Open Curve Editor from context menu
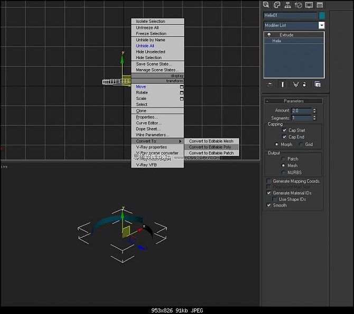Screen dimensions: 354x314 [157, 123]
